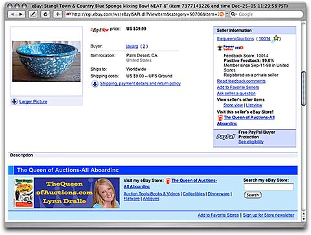Screen dimensions: 311x235
Task: Click the blue 'The Queen of Auctions-All Aboardinc' header bar
Action: click(x=153, y=170)
